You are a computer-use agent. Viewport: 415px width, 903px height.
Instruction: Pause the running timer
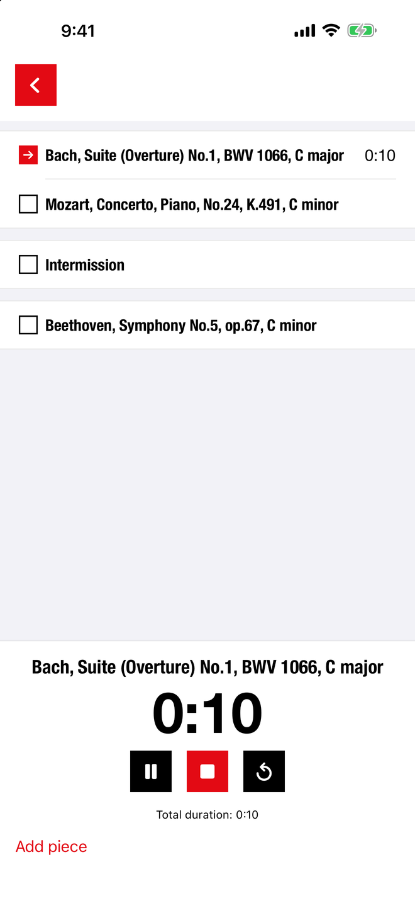pos(151,771)
